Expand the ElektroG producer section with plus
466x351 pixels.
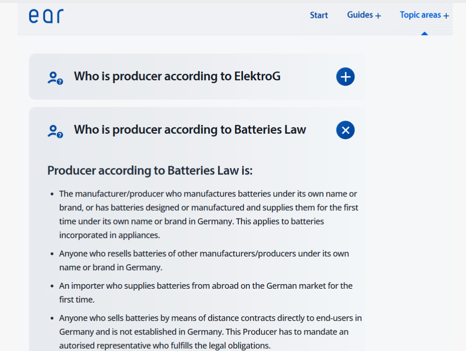pyautogui.click(x=345, y=77)
